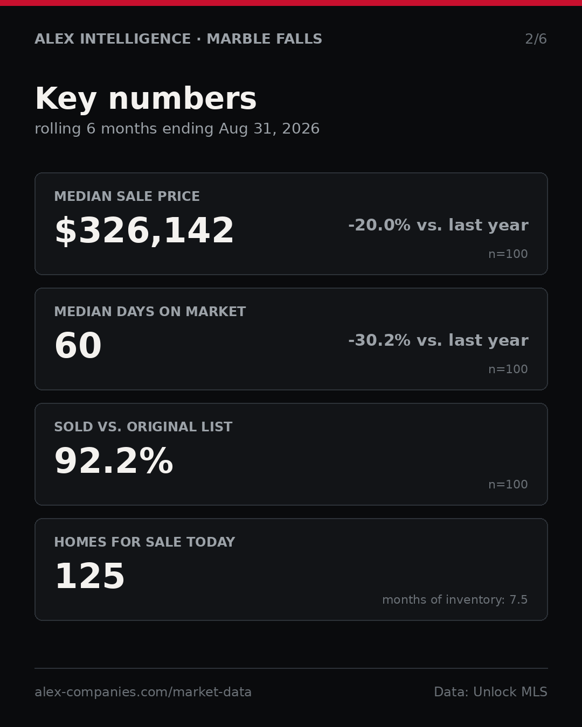Click the n=100 note in price card
This screenshot has height=727, width=582.
(508, 254)
